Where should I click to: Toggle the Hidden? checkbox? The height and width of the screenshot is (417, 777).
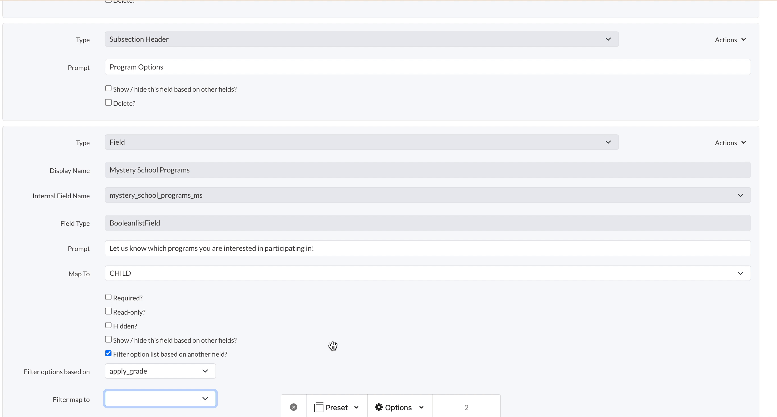tap(108, 325)
